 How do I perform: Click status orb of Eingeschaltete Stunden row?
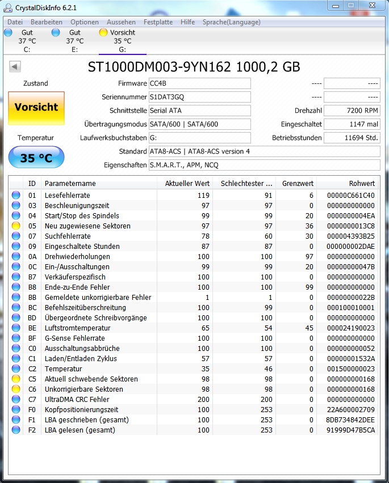[16, 246]
